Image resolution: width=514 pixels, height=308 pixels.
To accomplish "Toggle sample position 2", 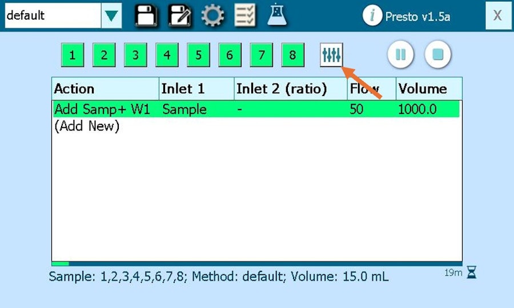I will (104, 55).
